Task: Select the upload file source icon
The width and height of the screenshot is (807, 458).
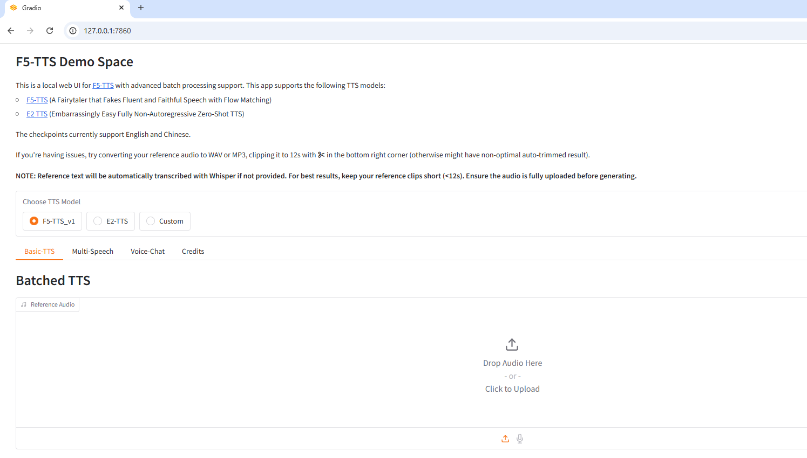Action: pyautogui.click(x=505, y=439)
